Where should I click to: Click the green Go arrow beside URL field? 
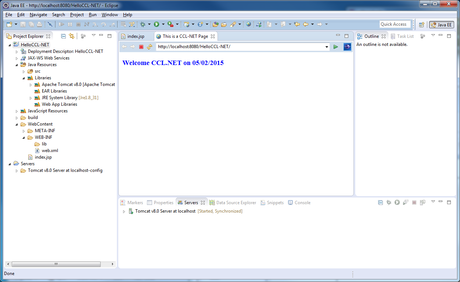click(335, 47)
